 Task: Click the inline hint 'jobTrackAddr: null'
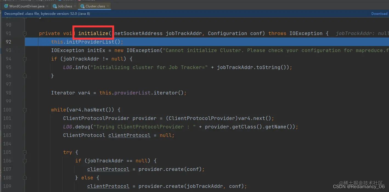pyautogui.click(x=362, y=33)
